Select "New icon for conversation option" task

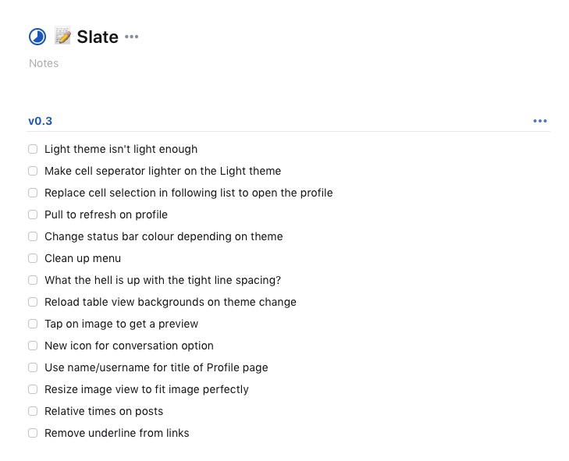pos(129,346)
